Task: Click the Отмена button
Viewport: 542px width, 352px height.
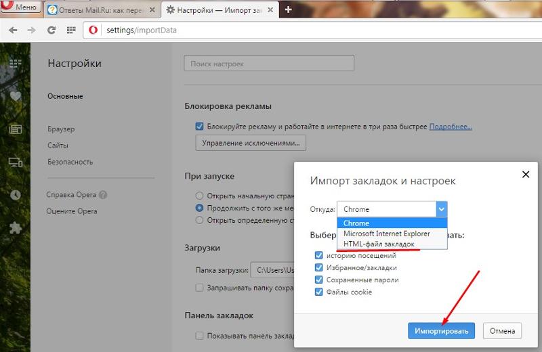Action: (x=502, y=331)
